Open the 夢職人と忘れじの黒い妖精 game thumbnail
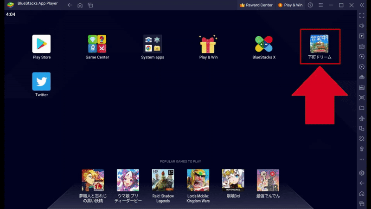The image size is (371, 209). point(93,180)
